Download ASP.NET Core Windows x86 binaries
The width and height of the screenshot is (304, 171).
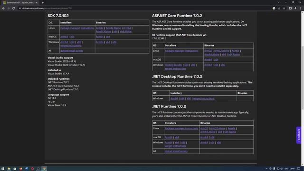click(223, 65)
